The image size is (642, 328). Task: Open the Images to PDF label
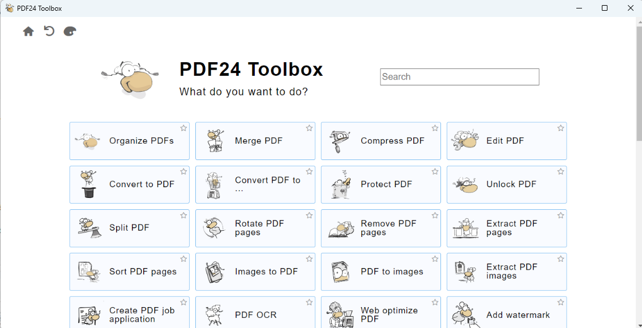click(x=266, y=271)
